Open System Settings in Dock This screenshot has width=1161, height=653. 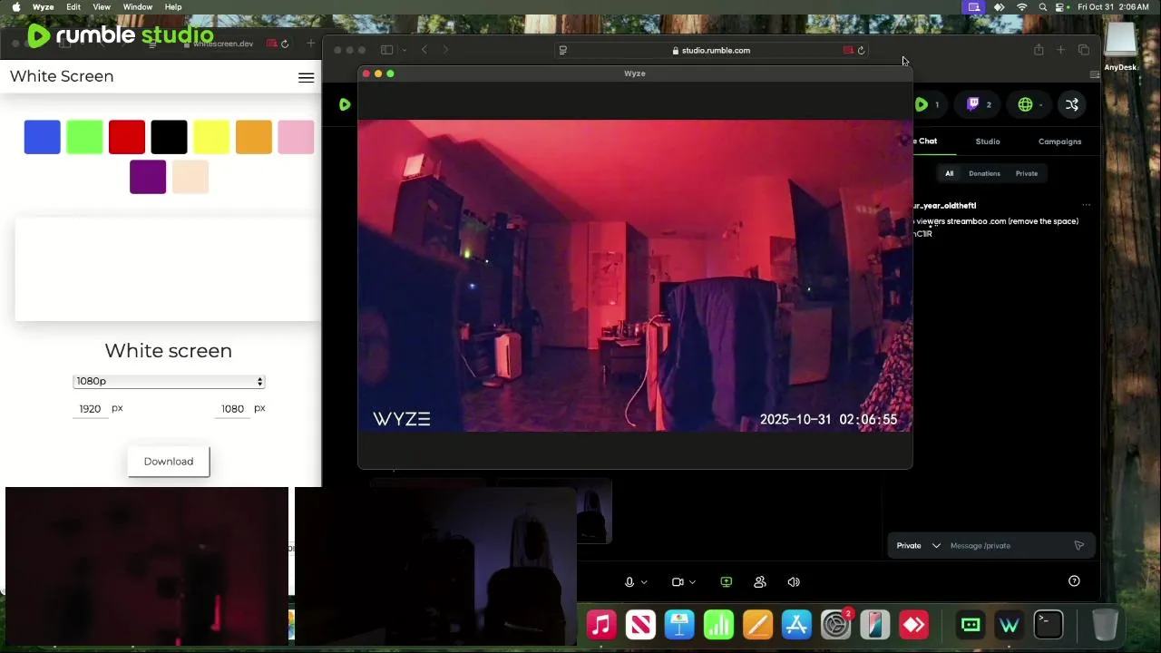[x=835, y=625]
